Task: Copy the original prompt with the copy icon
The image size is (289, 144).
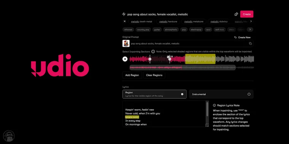Action: (250, 44)
